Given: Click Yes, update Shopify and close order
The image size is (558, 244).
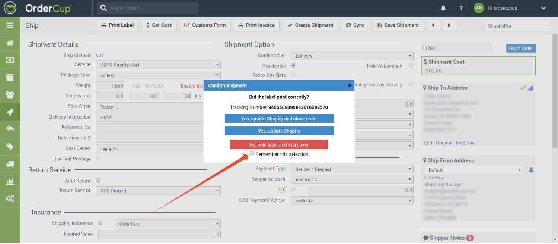Looking at the screenshot, I should pyautogui.click(x=279, y=119).
